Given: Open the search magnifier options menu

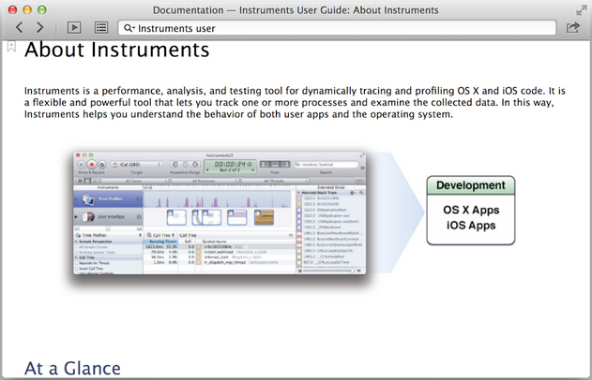Looking at the screenshot, I should point(129,29).
